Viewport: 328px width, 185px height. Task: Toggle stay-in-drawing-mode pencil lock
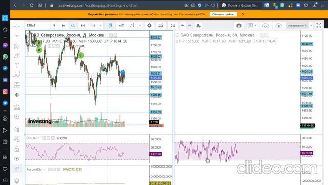[17, 139]
